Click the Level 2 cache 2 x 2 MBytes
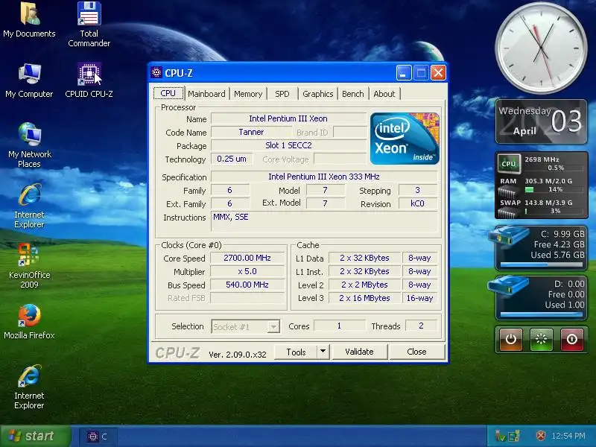The image size is (596, 447). [x=364, y=285]
